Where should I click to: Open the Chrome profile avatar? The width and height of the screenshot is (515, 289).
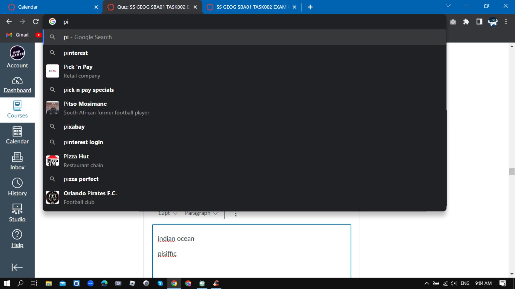(x=493, y=22)
